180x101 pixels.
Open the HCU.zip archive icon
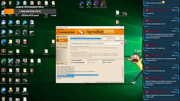[x=3, y=71]
